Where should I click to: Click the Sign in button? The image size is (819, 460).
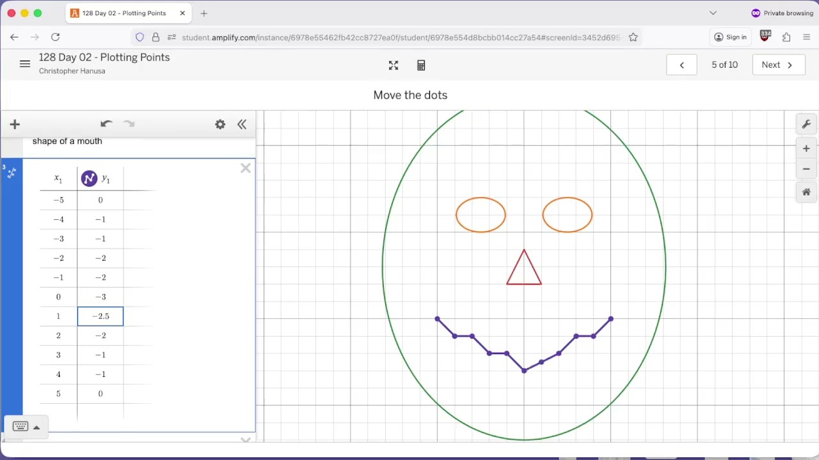(731, 37)
